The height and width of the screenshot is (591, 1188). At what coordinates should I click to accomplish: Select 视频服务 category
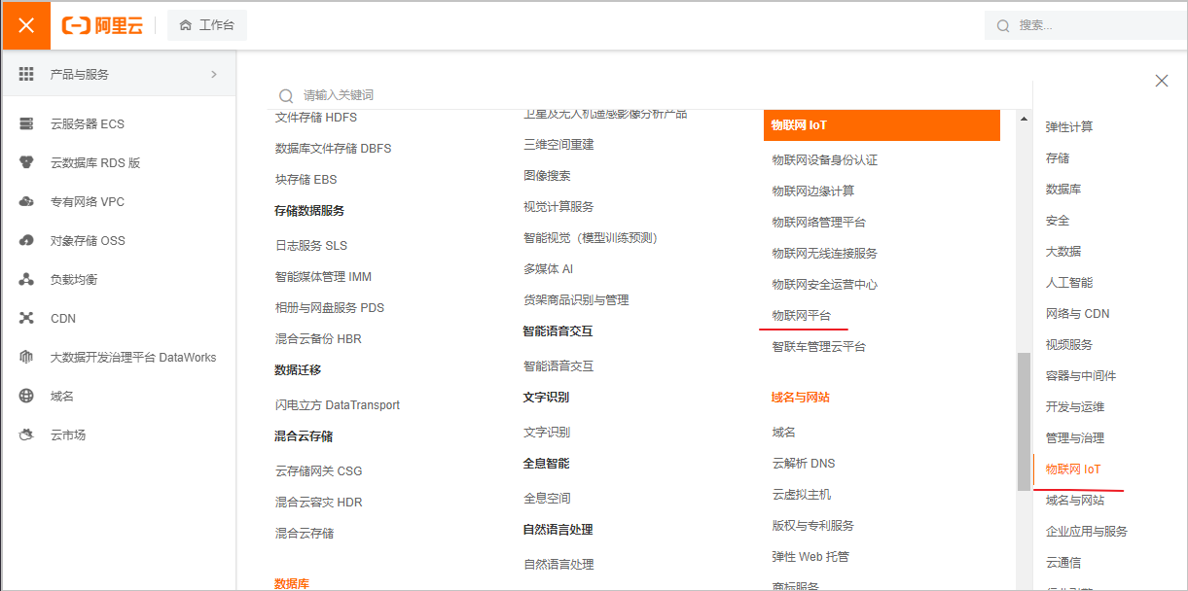[x=1069, y=344]
